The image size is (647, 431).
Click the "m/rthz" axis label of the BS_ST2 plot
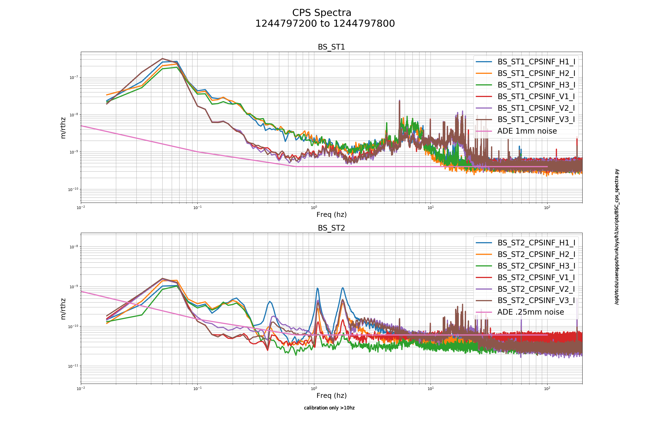tap(63, 309)
